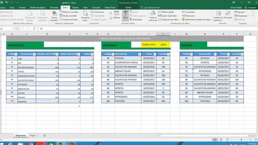Click the Compartir button
Screen dimensions: 258x145
pos(250,8)
